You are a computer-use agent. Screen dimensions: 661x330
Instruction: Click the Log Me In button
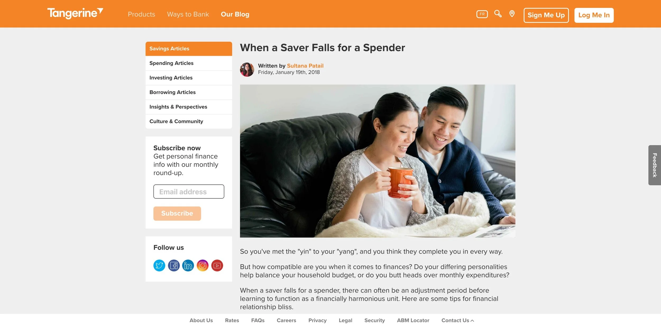[x=594, y=15]
